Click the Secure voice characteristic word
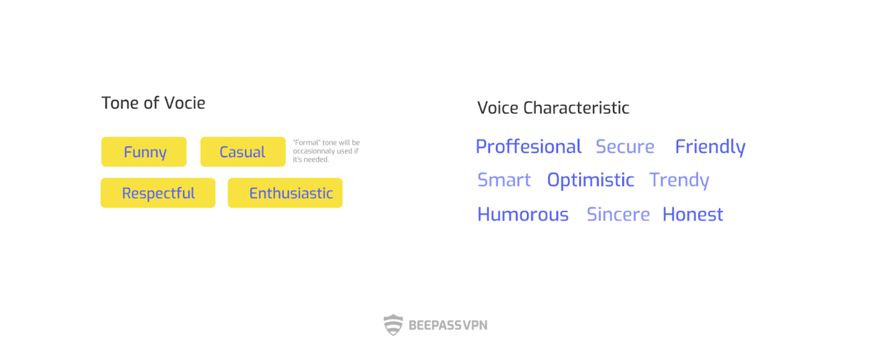This screenshot has width=871, height=360. point(625,147)
